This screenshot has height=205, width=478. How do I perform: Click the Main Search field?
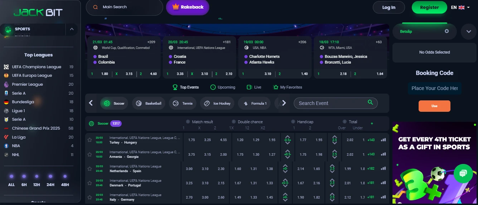click(124, 7)
